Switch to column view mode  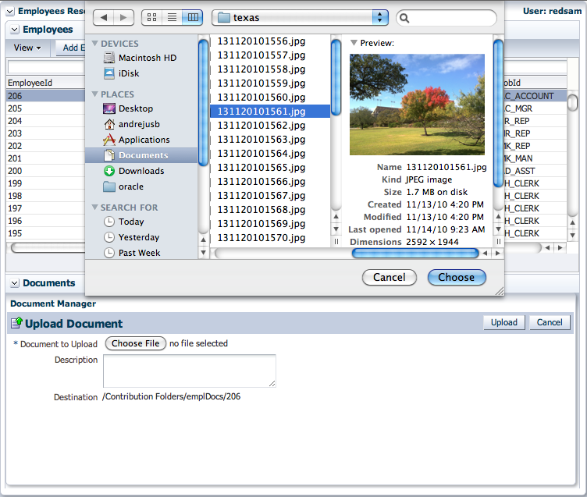pyautogui.click(x=193, y=17)
